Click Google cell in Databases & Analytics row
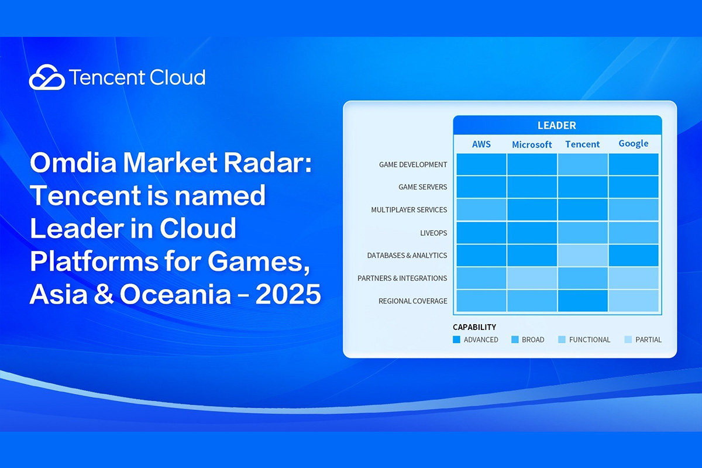This screenshot has height=468, width=702. (634, 256)
